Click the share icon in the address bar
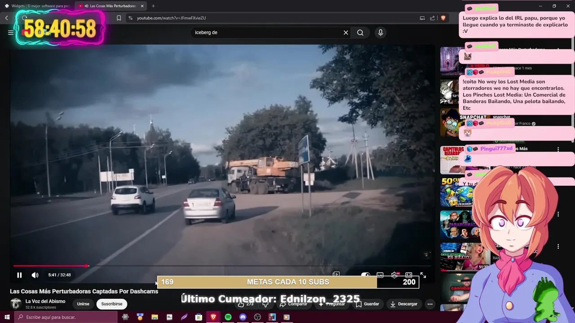 pos(433,18)
